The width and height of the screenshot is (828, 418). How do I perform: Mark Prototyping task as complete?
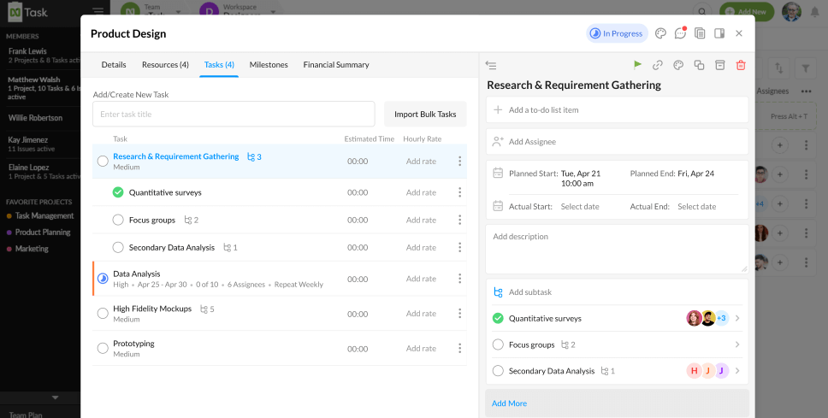(x=103, y=349)
